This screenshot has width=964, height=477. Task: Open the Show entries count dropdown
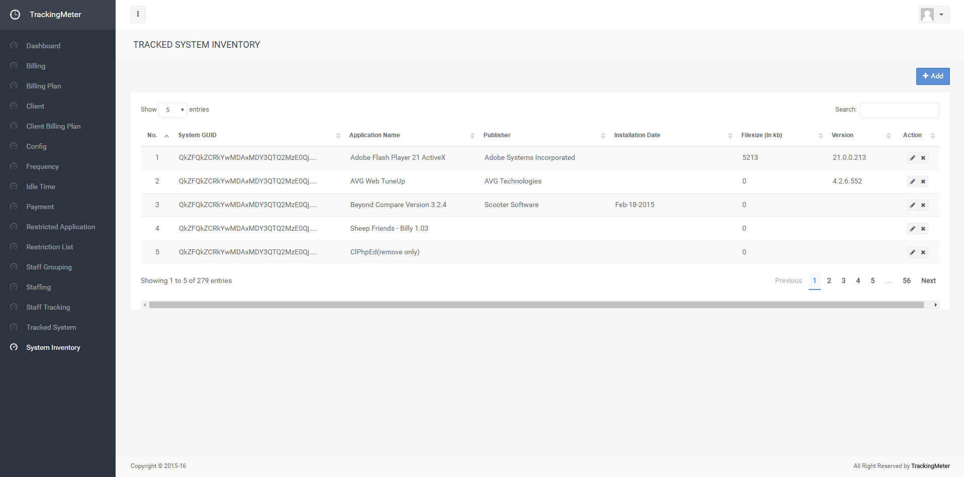tap(173, 110)
